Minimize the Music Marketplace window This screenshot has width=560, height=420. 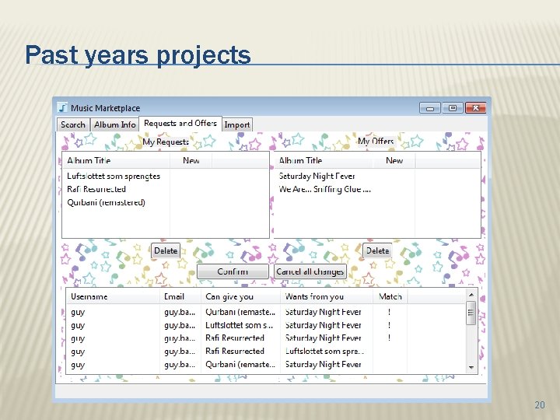tap(430, 108)
